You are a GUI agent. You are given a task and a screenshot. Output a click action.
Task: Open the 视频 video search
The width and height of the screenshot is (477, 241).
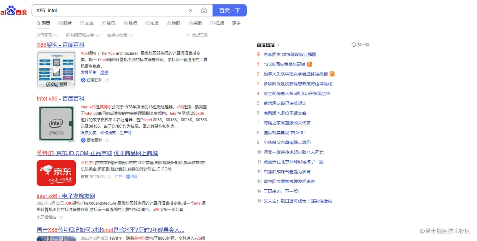(x=217, y=23)
